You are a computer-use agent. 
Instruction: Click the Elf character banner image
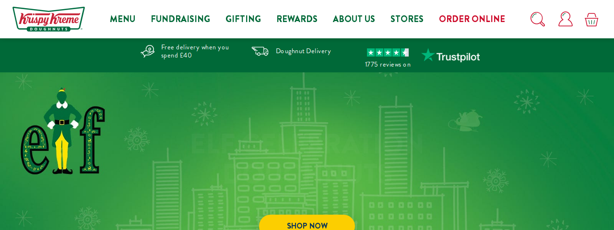63,131
